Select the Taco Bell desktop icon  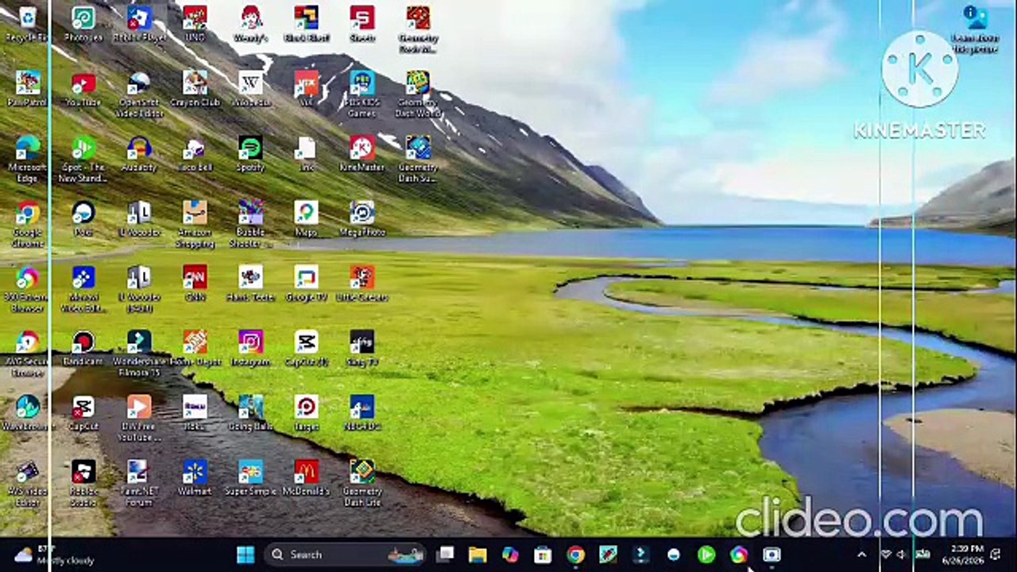point(195,153)
